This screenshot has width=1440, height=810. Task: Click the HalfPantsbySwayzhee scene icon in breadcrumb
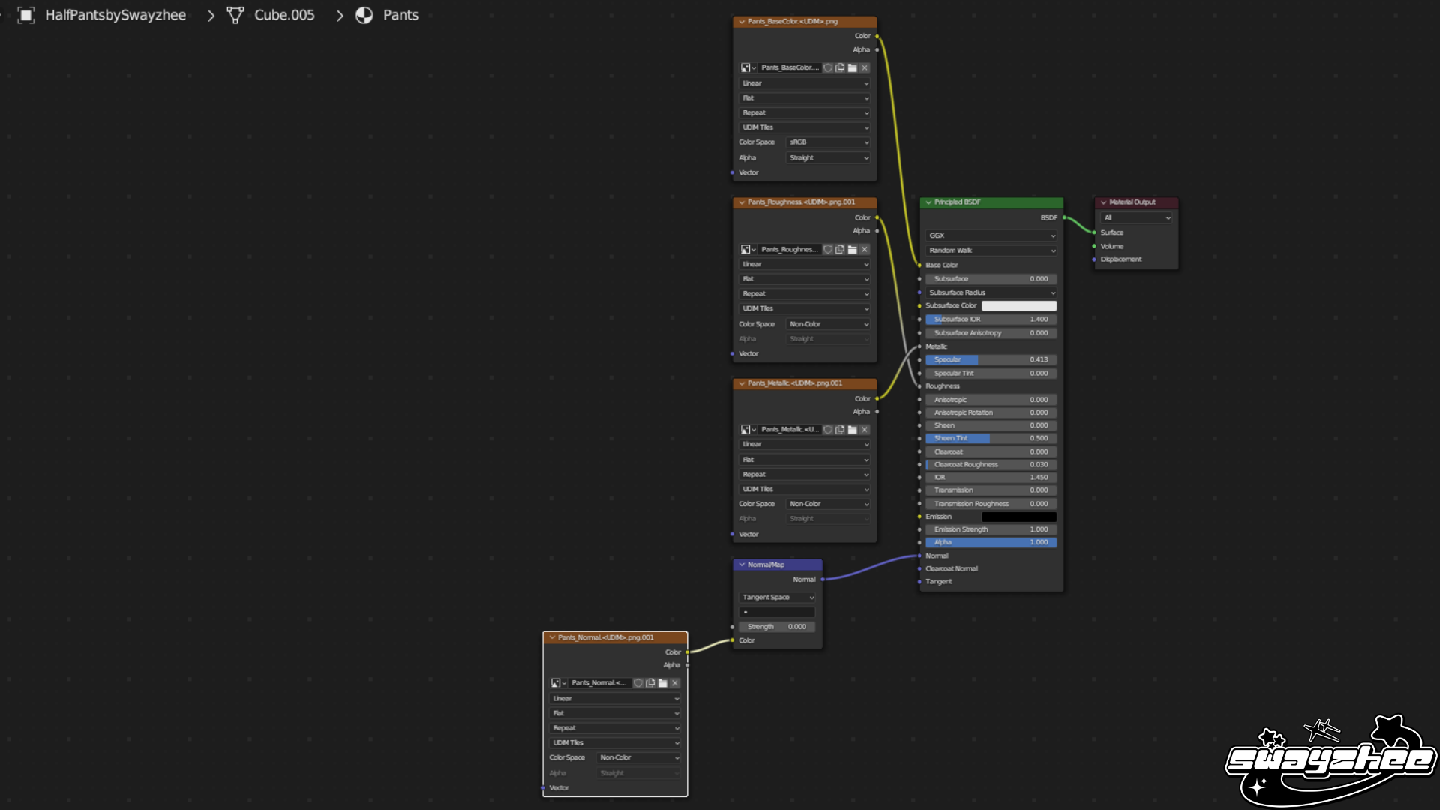click(x=26, y=15)
